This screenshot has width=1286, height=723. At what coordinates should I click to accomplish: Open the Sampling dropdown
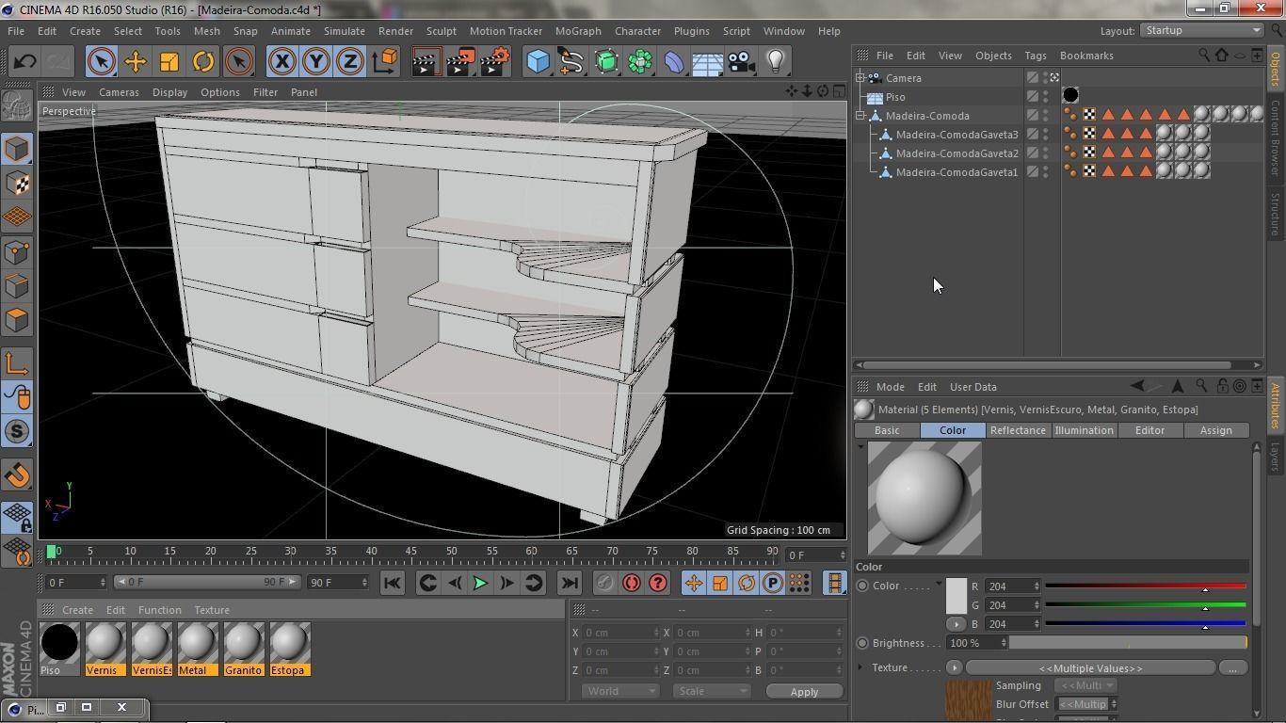[1085, 685]
